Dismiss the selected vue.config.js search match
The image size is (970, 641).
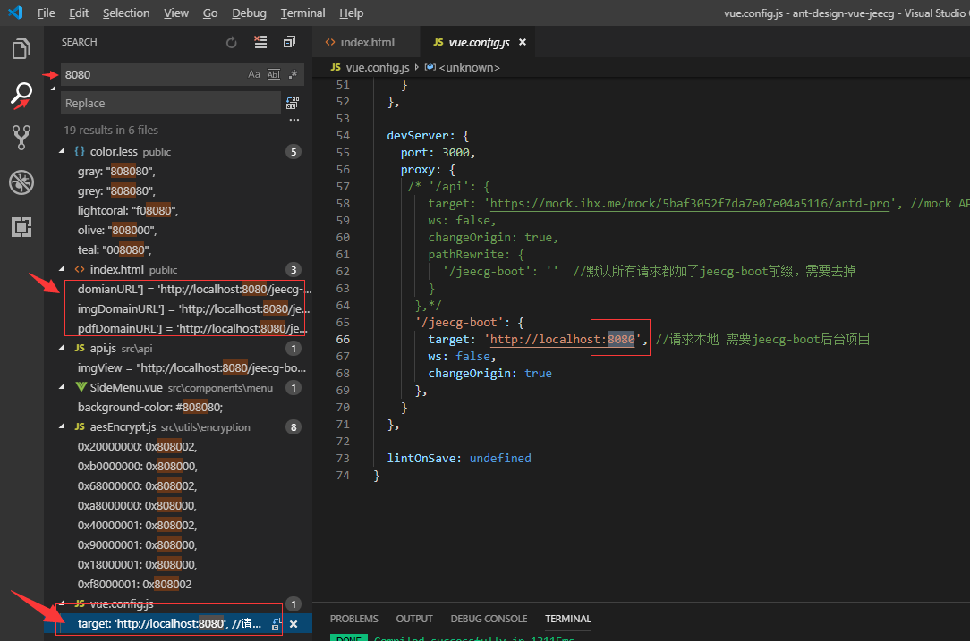pos(294,624)
